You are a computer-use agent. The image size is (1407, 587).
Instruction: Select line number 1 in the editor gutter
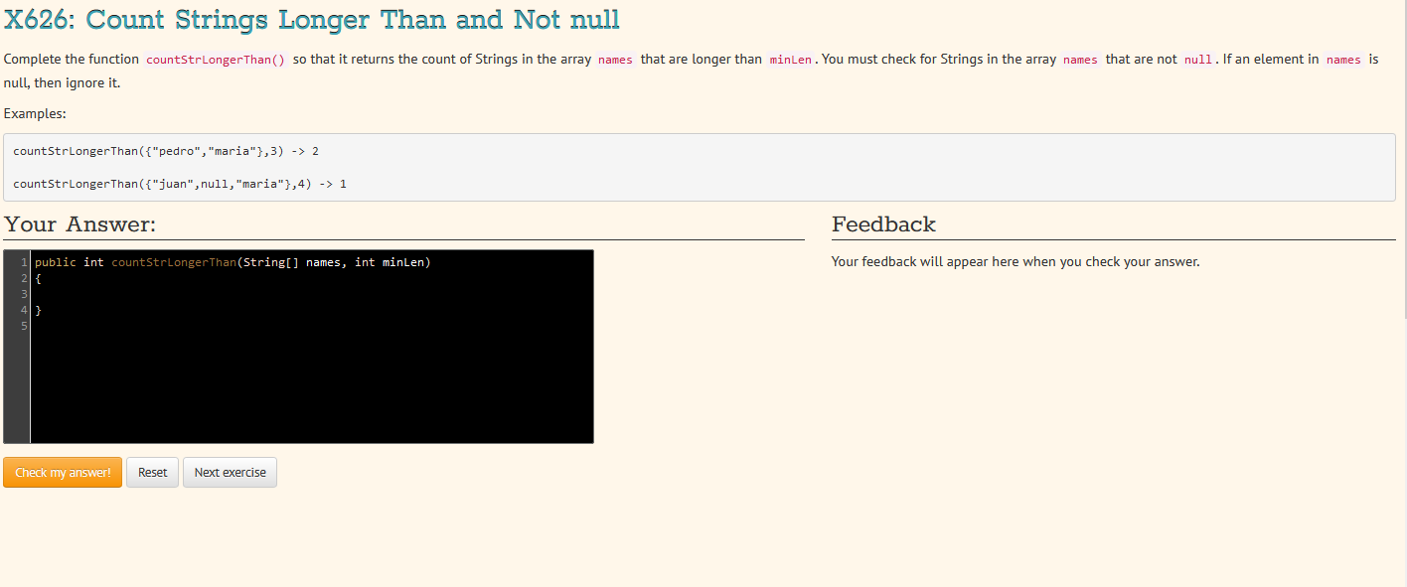click(22, 261)
